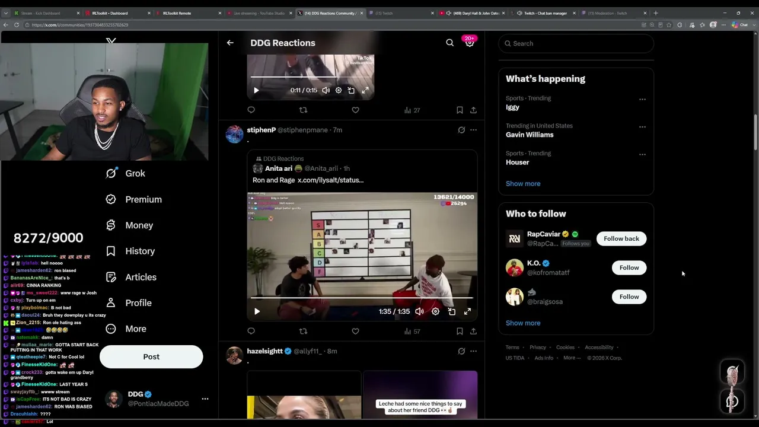Open a new browser tab
Viewport: 759px width, 427px height.
tap(655, 13)
